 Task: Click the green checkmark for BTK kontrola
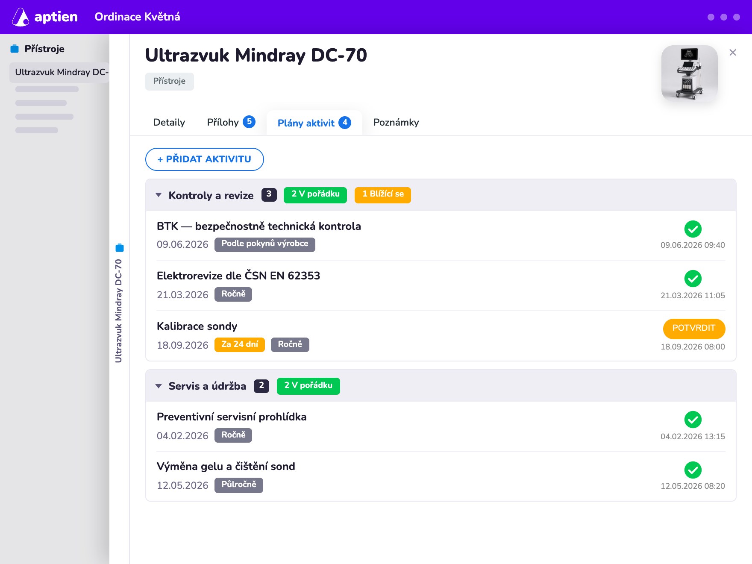693,229
